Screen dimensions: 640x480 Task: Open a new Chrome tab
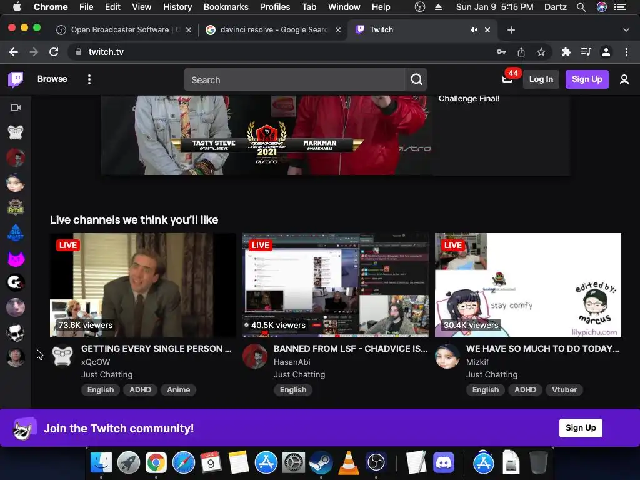pyautogui.click(x=511, y=30)
